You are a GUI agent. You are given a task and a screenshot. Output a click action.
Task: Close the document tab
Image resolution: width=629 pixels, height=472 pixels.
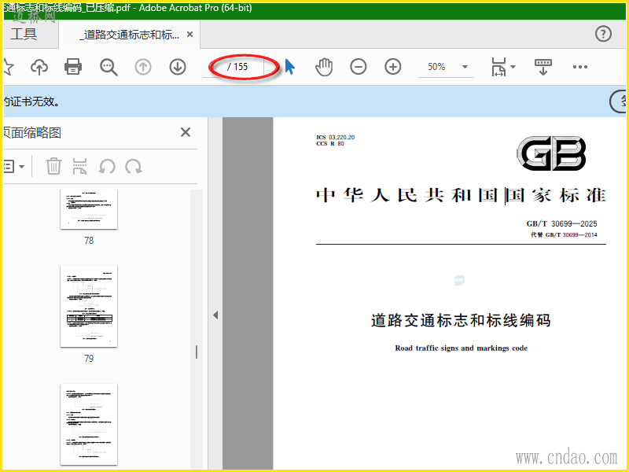(x=189, y=35)
